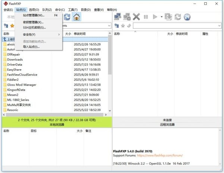Click the disconnect computers icon

tap(127, 17)
